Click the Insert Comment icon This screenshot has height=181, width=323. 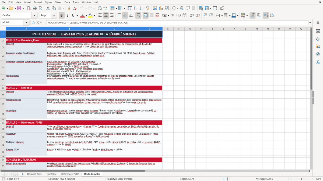(188, 8)
